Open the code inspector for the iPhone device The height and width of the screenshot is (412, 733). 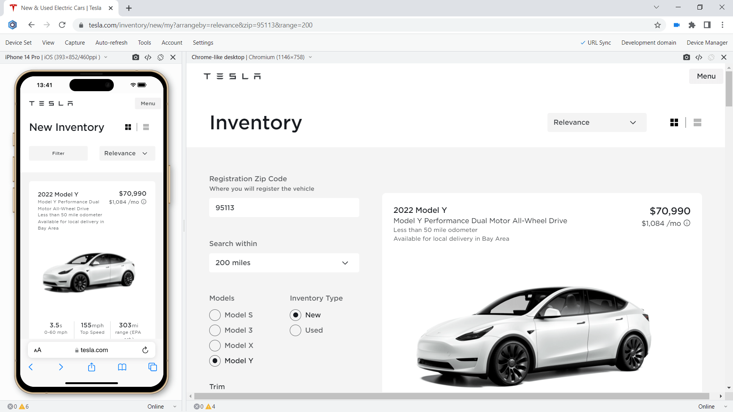tap(148, 57)
